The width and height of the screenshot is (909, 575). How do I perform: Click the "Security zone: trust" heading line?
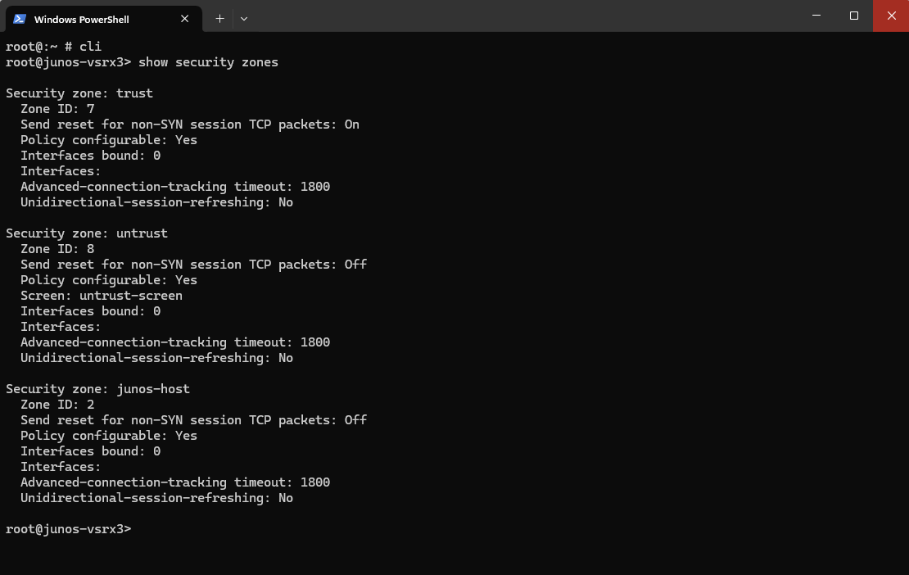(x=79, y=93)
